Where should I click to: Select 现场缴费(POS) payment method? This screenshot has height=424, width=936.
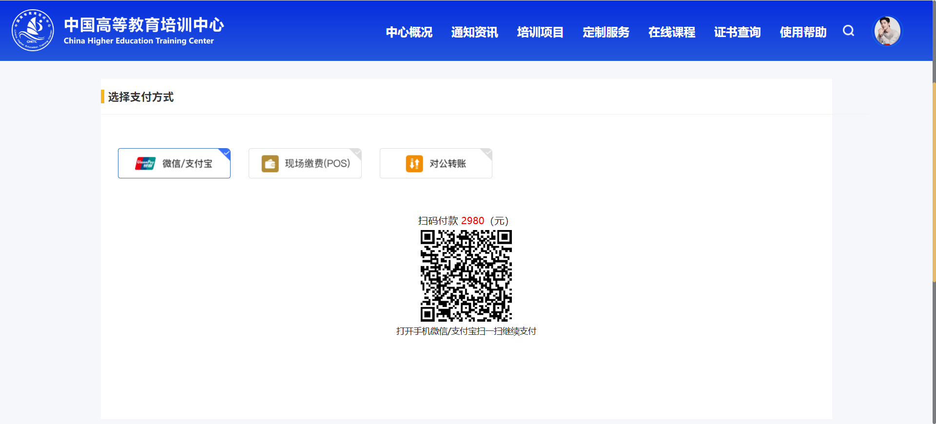pyautogui.click(x=305, y=163)
